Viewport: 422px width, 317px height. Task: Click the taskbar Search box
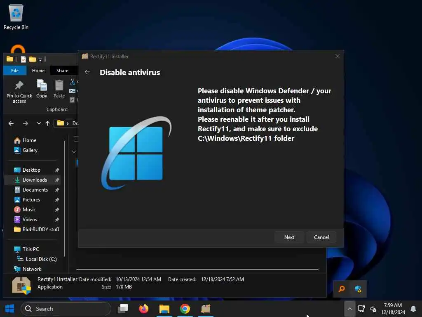[x=66, y=309]
